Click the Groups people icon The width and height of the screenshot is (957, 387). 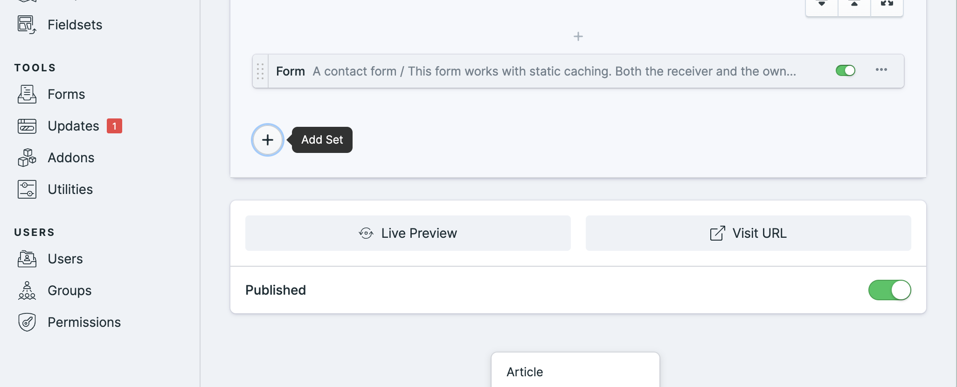(x=27, y=290)
